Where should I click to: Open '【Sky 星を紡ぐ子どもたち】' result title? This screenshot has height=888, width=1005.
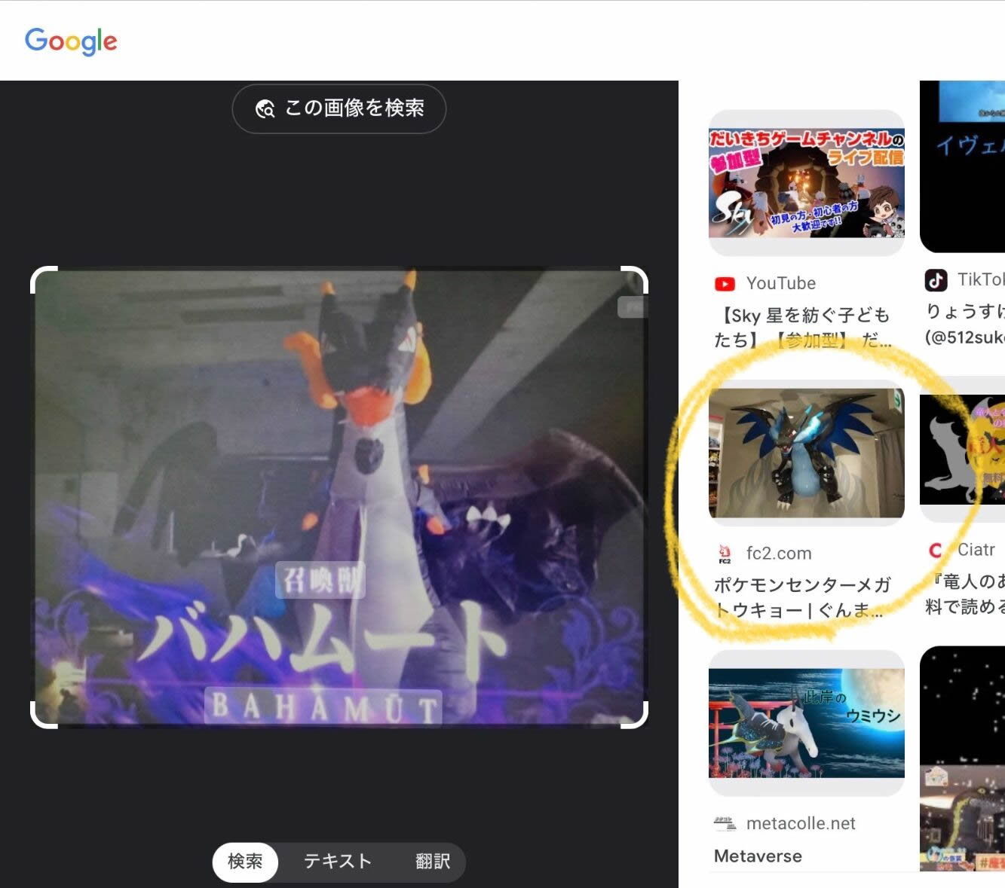(802, 327)
